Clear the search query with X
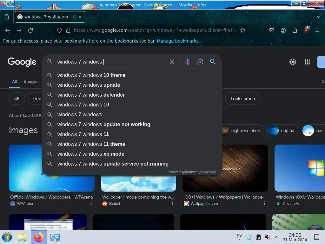The width and height of the screenshot is (325, 244). point(172,62)
